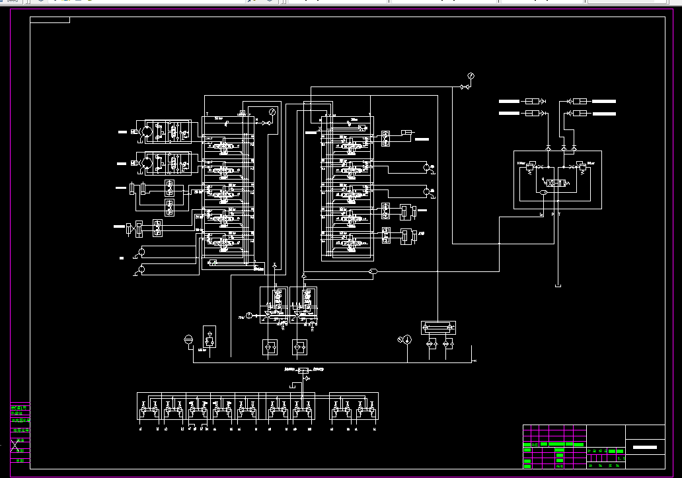Select the pressure gauge symbol at the top of the schematic

(471, 76)
